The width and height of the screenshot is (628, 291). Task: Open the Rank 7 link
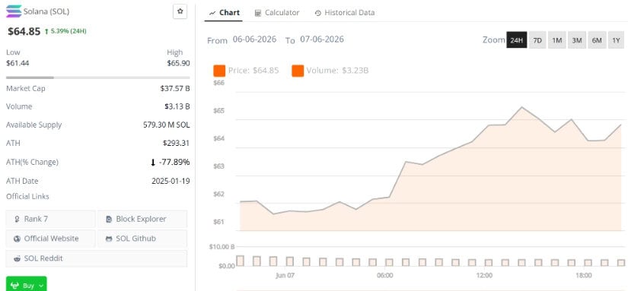tap(51, 219)
